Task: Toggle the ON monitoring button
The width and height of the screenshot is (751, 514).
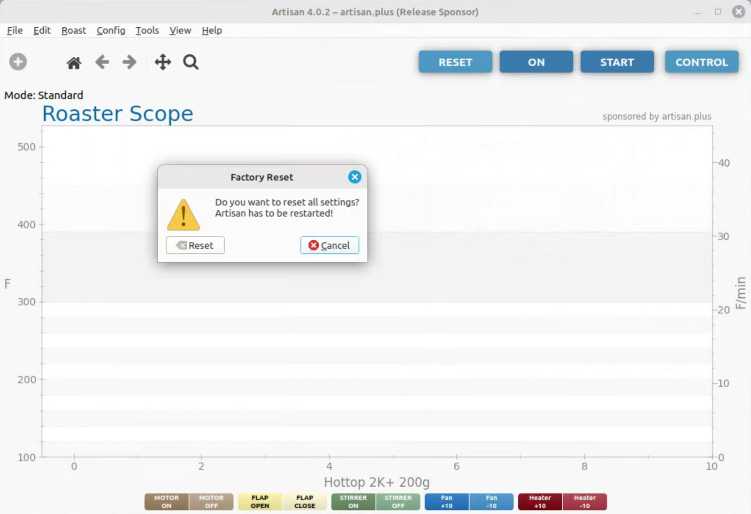Action: click(536, 62)
